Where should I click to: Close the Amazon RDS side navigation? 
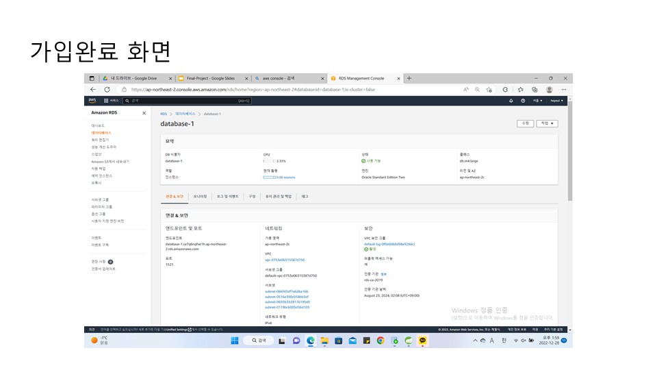coord(144,113)
